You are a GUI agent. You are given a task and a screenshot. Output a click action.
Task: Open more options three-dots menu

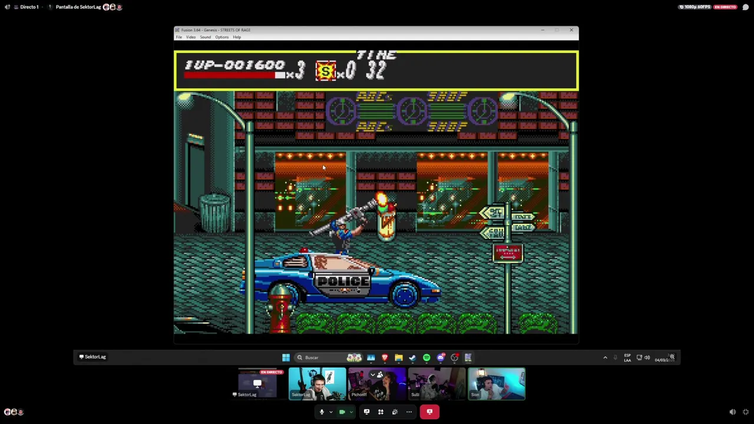point(409,412)
